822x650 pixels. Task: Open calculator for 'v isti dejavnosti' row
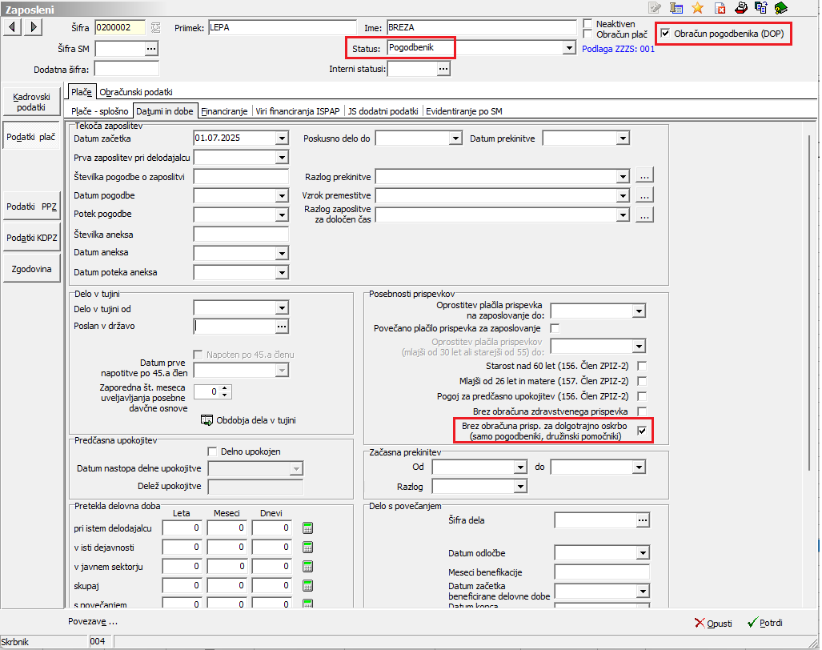pos(307,548)
